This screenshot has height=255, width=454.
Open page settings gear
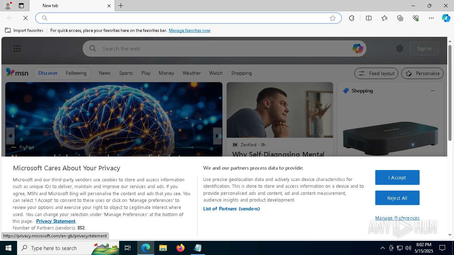point(400,49)
